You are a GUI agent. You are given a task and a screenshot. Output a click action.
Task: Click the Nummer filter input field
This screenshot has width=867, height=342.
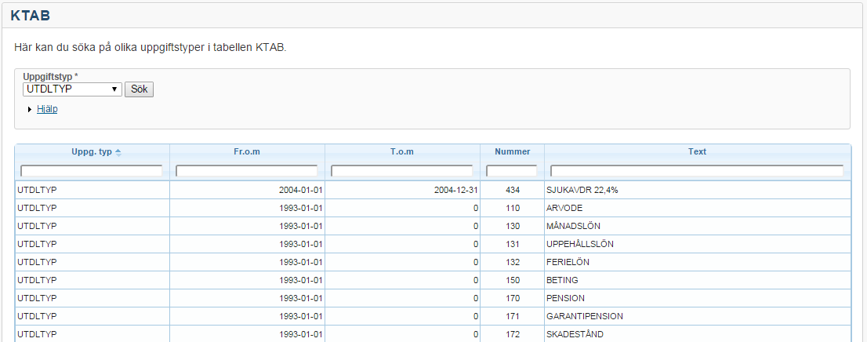pyautogui.click(x=512, y=170)
